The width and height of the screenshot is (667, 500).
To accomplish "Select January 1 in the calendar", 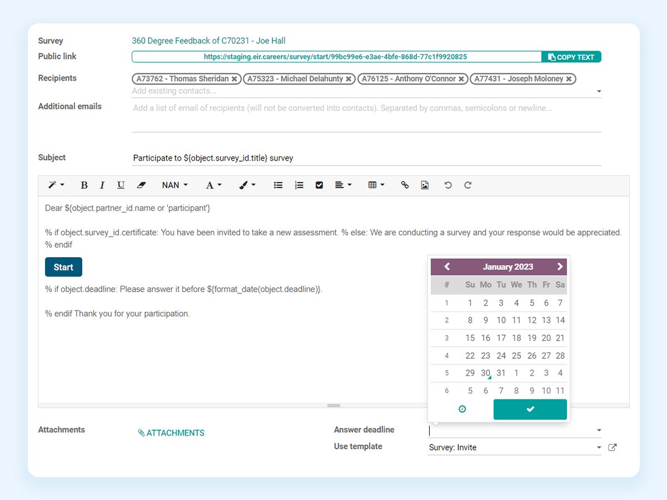I will [x=470, y=303].
